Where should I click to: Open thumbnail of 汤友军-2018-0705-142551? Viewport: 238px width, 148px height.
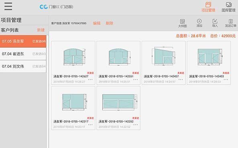(x=120, y=57)
